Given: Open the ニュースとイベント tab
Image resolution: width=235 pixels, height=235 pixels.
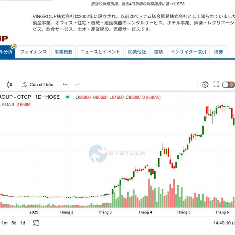Looking at the screenshot, I should point(100,52).
